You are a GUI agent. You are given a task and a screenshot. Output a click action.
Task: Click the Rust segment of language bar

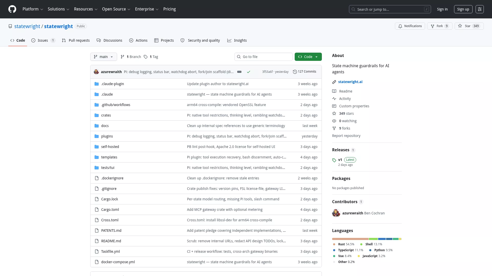[350, 239]
